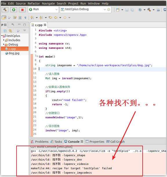This screenshot has height=177, width=167.
Task: Open the Refactor menu
Action: click(34, 3)
